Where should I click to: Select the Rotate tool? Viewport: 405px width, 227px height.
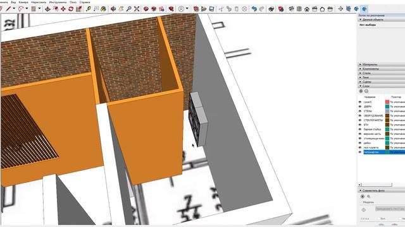71,9
